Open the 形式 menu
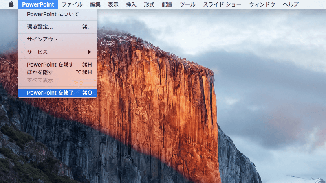 pos(149,4)
